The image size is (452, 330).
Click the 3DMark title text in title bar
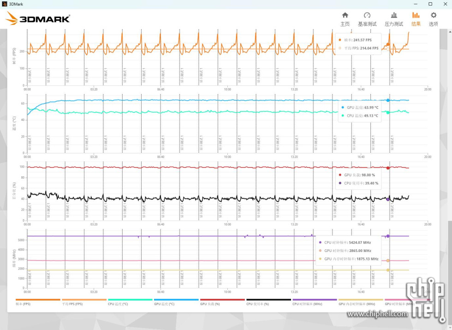pyautogui.click(x=16, y=4)
